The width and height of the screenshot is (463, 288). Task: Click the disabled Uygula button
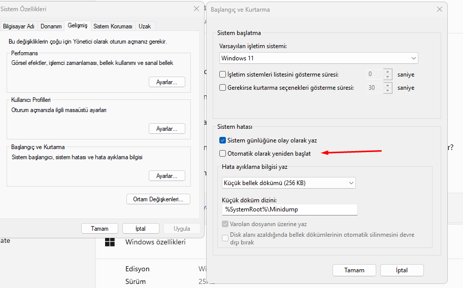tap(182, 229)
